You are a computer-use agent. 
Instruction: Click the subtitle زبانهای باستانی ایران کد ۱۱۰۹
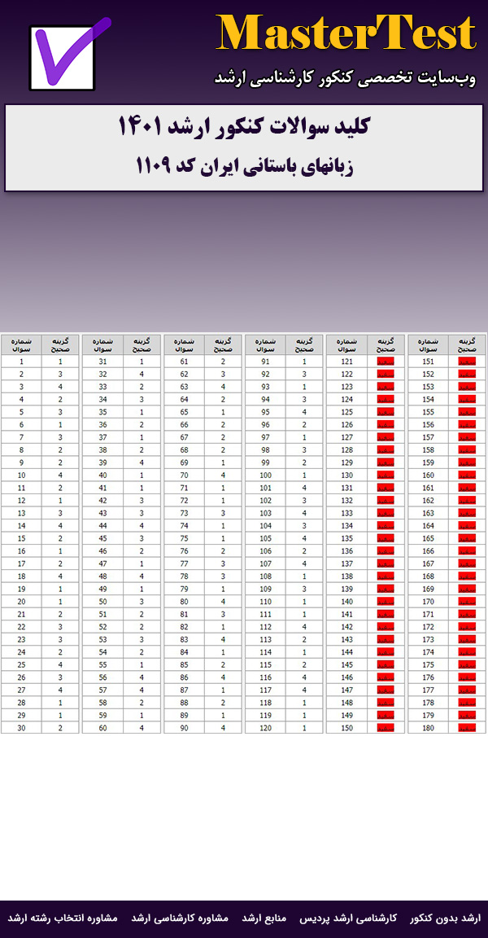[244, 165]
